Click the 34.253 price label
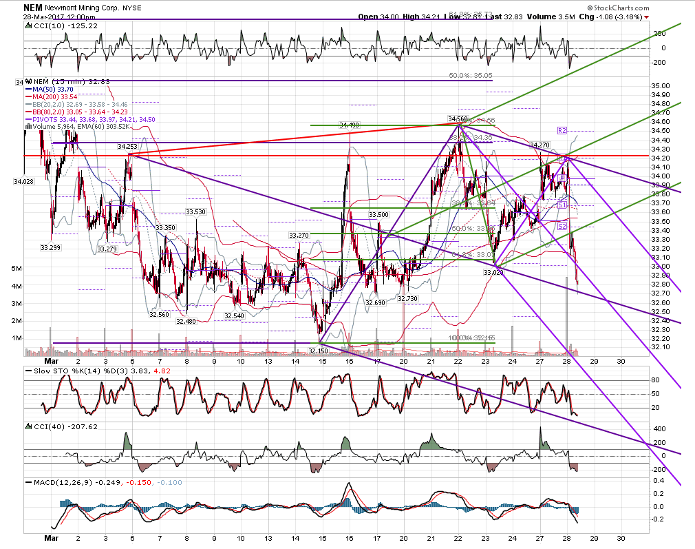Viewport: 695px width, 549px height. pyautogui.click(x=128, y=147)
